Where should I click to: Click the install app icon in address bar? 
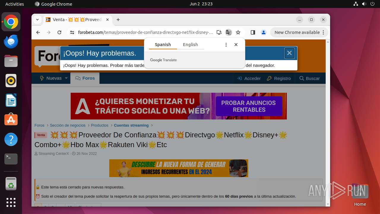[x=219, y=32]
